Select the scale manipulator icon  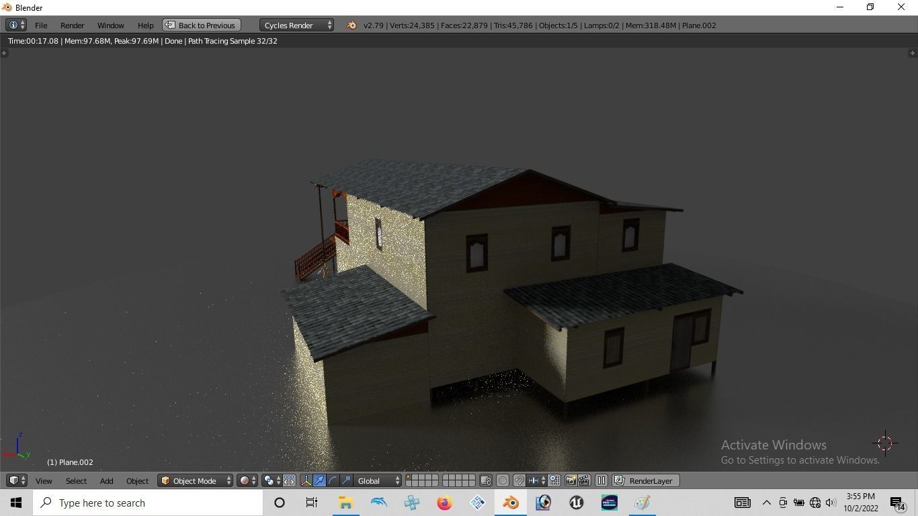pos(347,480)
